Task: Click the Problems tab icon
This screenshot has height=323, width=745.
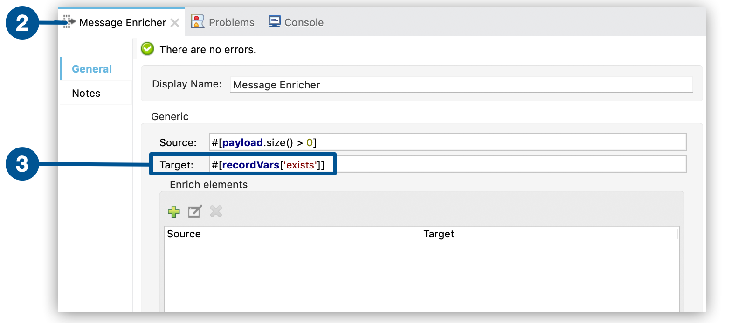Action: [198, 21]
